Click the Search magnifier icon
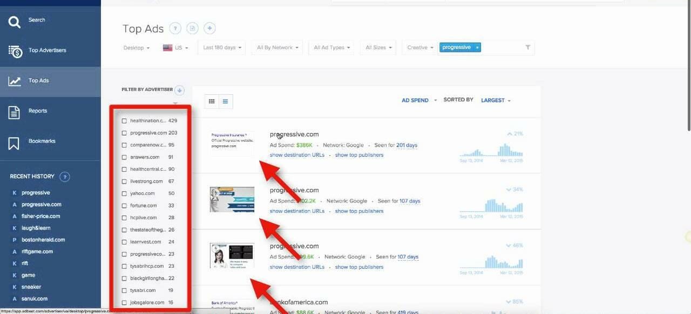 point(15,22)
